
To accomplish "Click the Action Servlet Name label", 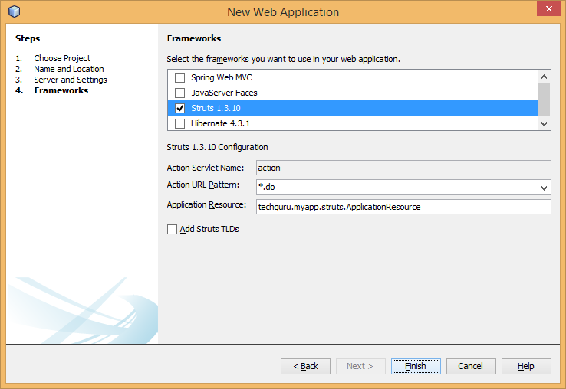I will click(206, 168).
